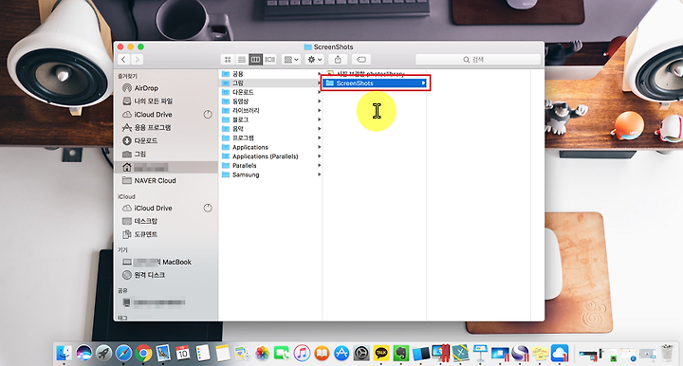683x366 pixels.
Task: Go forward with the Finder forward arrow
Action: point(137,60)
